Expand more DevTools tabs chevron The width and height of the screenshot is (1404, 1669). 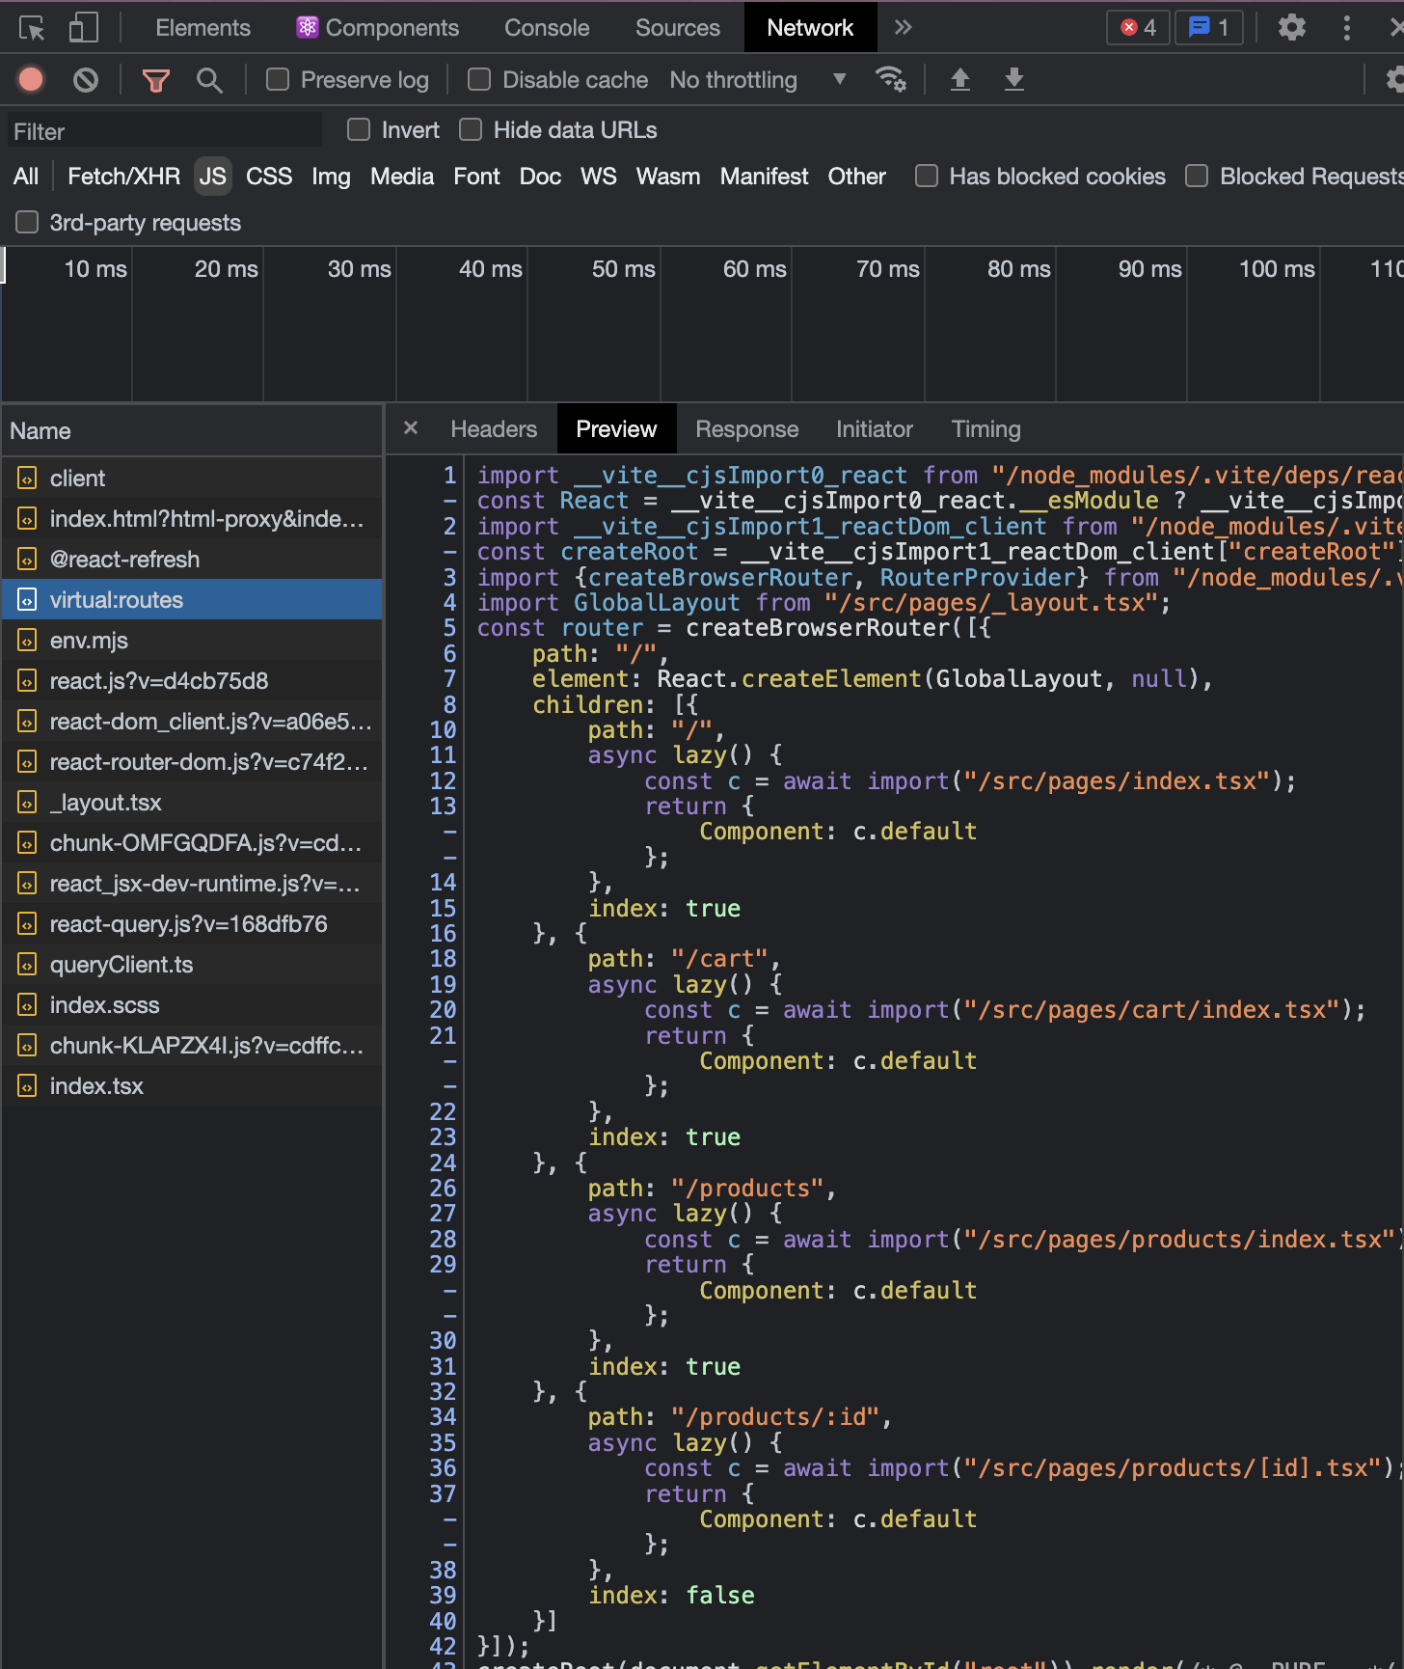[x=903, y=27]
